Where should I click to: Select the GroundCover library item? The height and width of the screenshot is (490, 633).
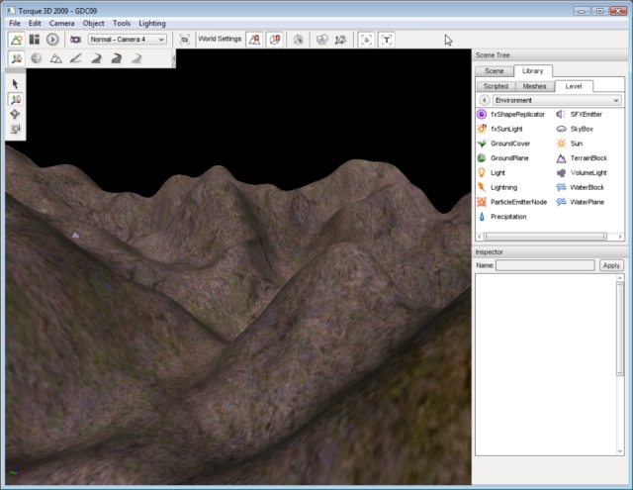509,144
